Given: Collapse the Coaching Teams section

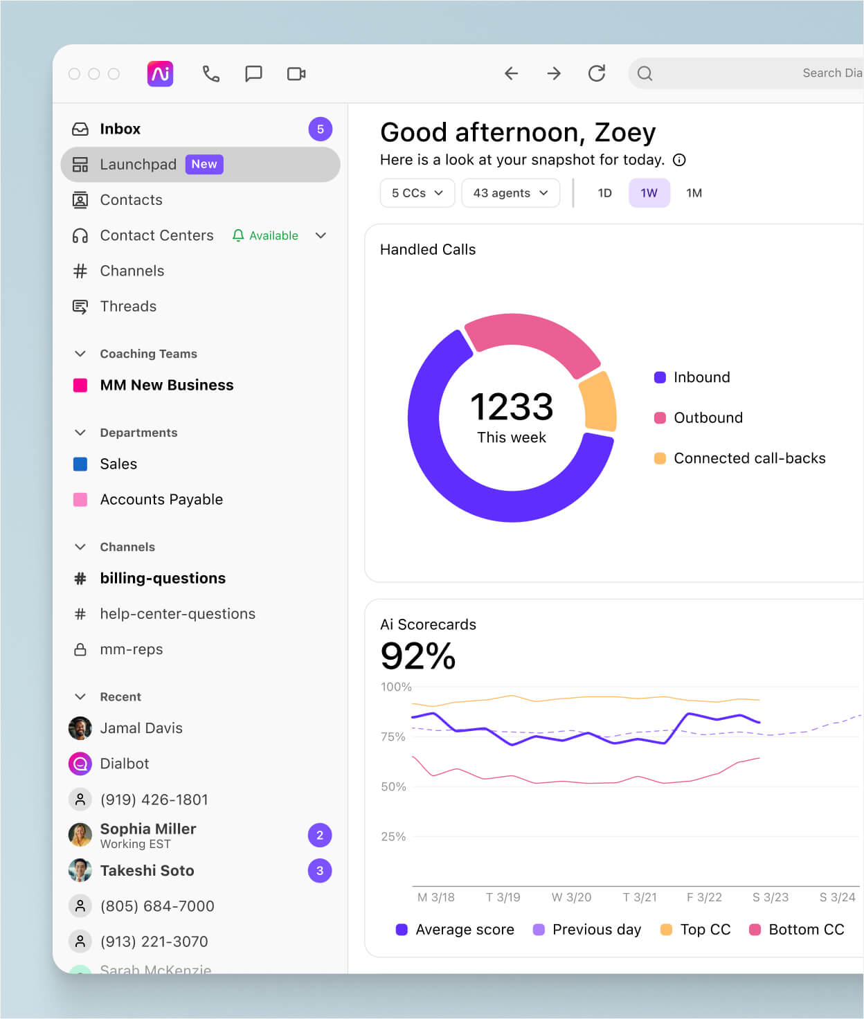Looking at the screenshot, I should click(80, 353).
